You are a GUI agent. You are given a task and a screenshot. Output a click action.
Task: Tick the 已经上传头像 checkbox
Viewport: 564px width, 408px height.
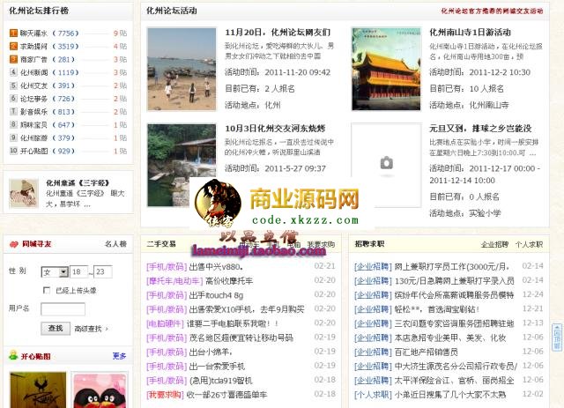47,290
